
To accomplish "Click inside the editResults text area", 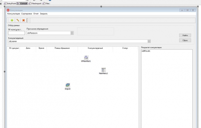I will coord(167,88).
